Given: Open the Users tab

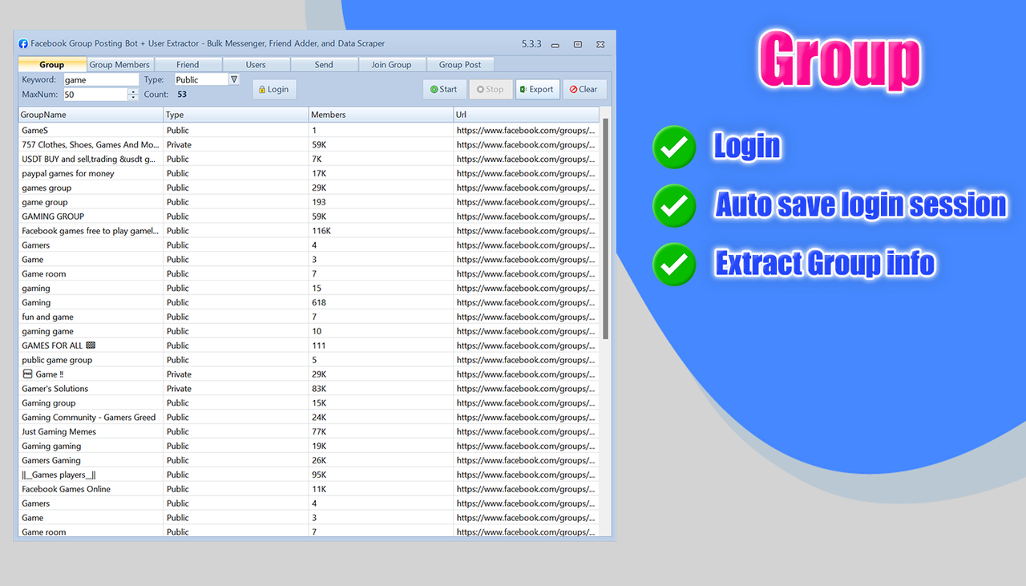Looking at the screenshot, I should [256, 64].
